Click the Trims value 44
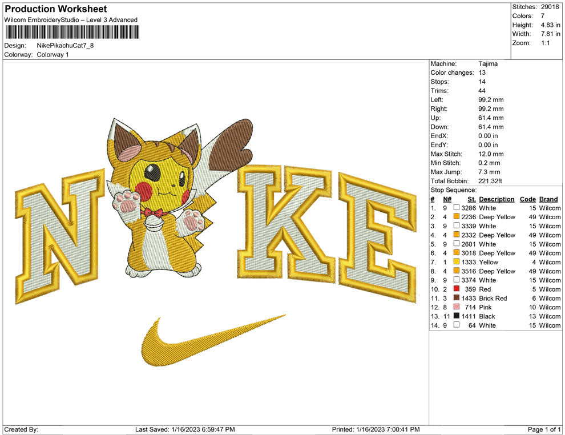 tap(482, 90)
